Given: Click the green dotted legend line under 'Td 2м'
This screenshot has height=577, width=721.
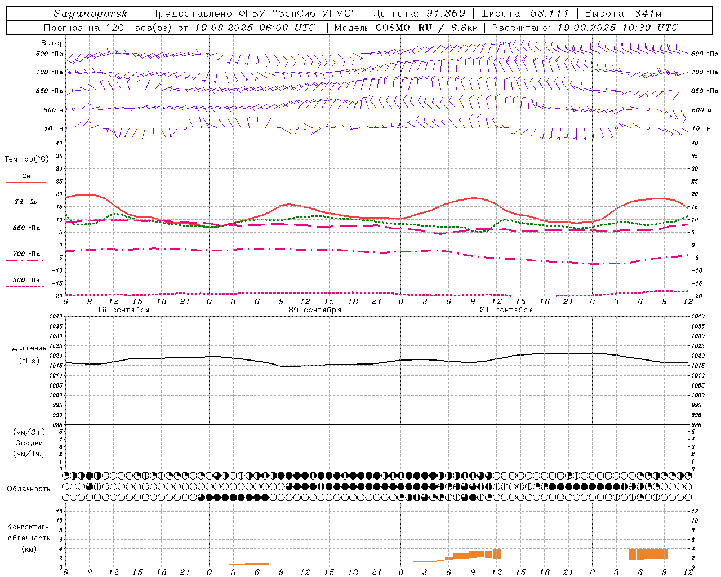Looking at the screenshot, I should click(x=25, y=208).
